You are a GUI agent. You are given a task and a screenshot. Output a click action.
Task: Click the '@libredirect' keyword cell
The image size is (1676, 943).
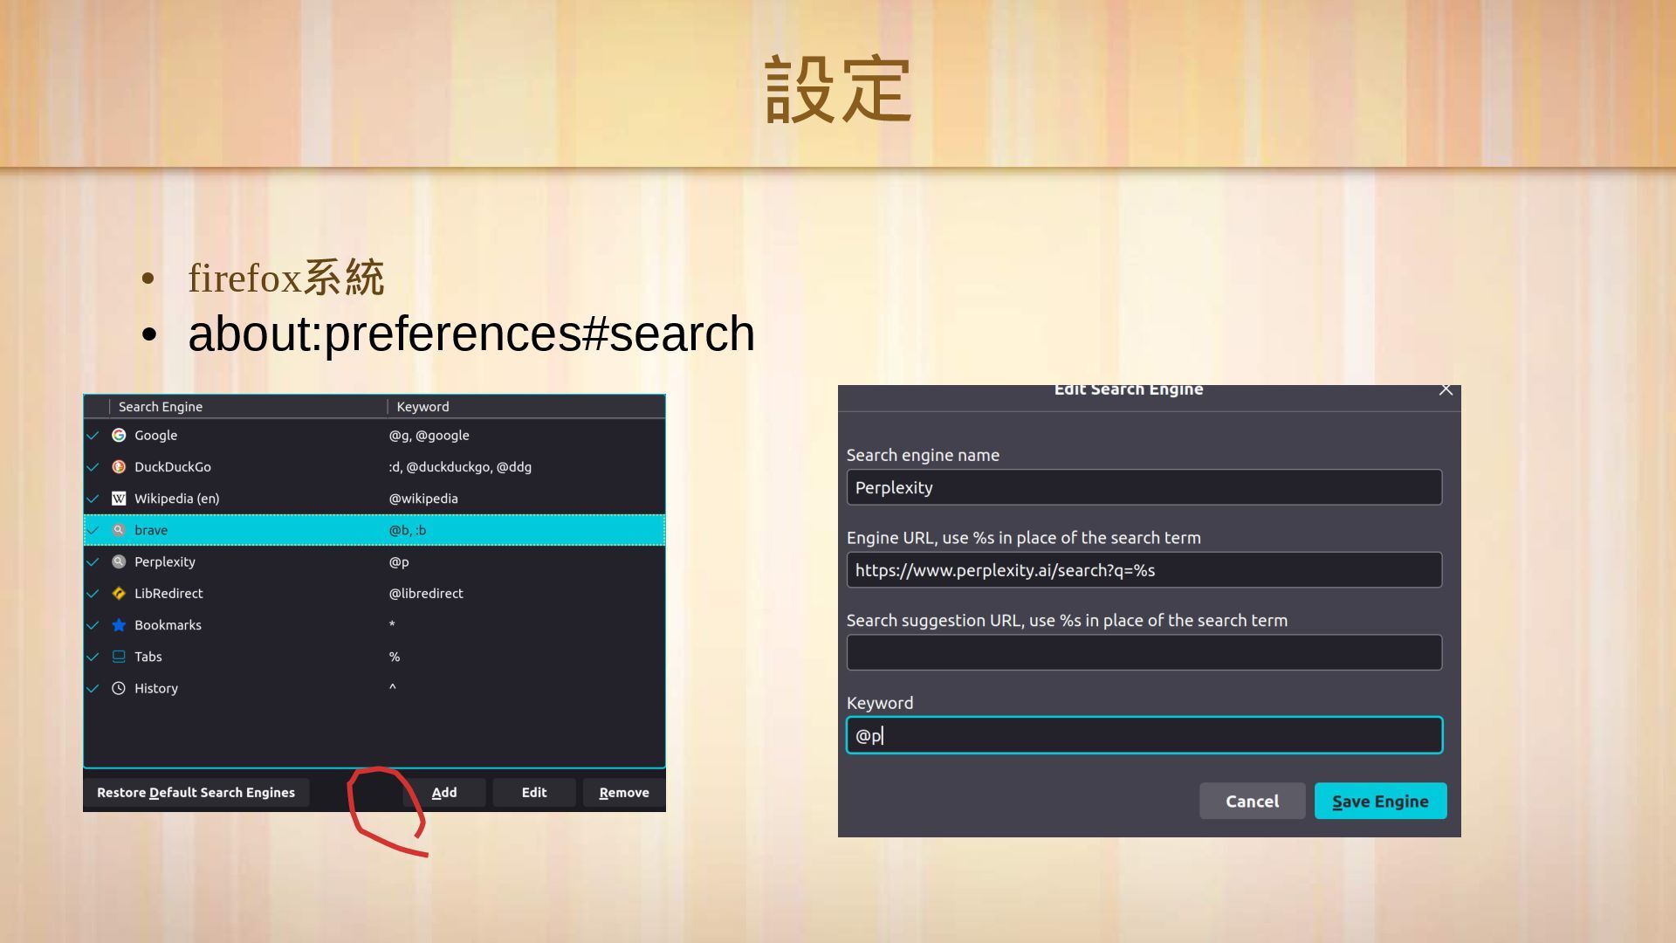(x=426, y=594)
